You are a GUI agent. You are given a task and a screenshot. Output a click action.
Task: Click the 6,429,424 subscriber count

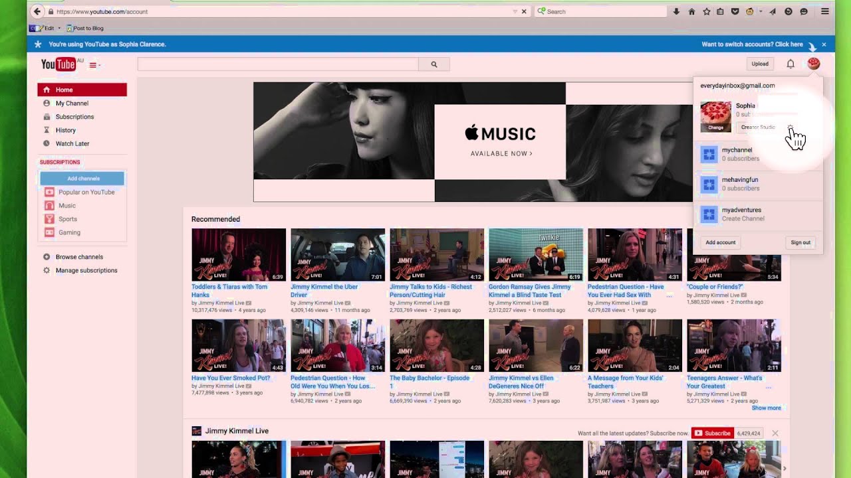[x=749, y=434]
